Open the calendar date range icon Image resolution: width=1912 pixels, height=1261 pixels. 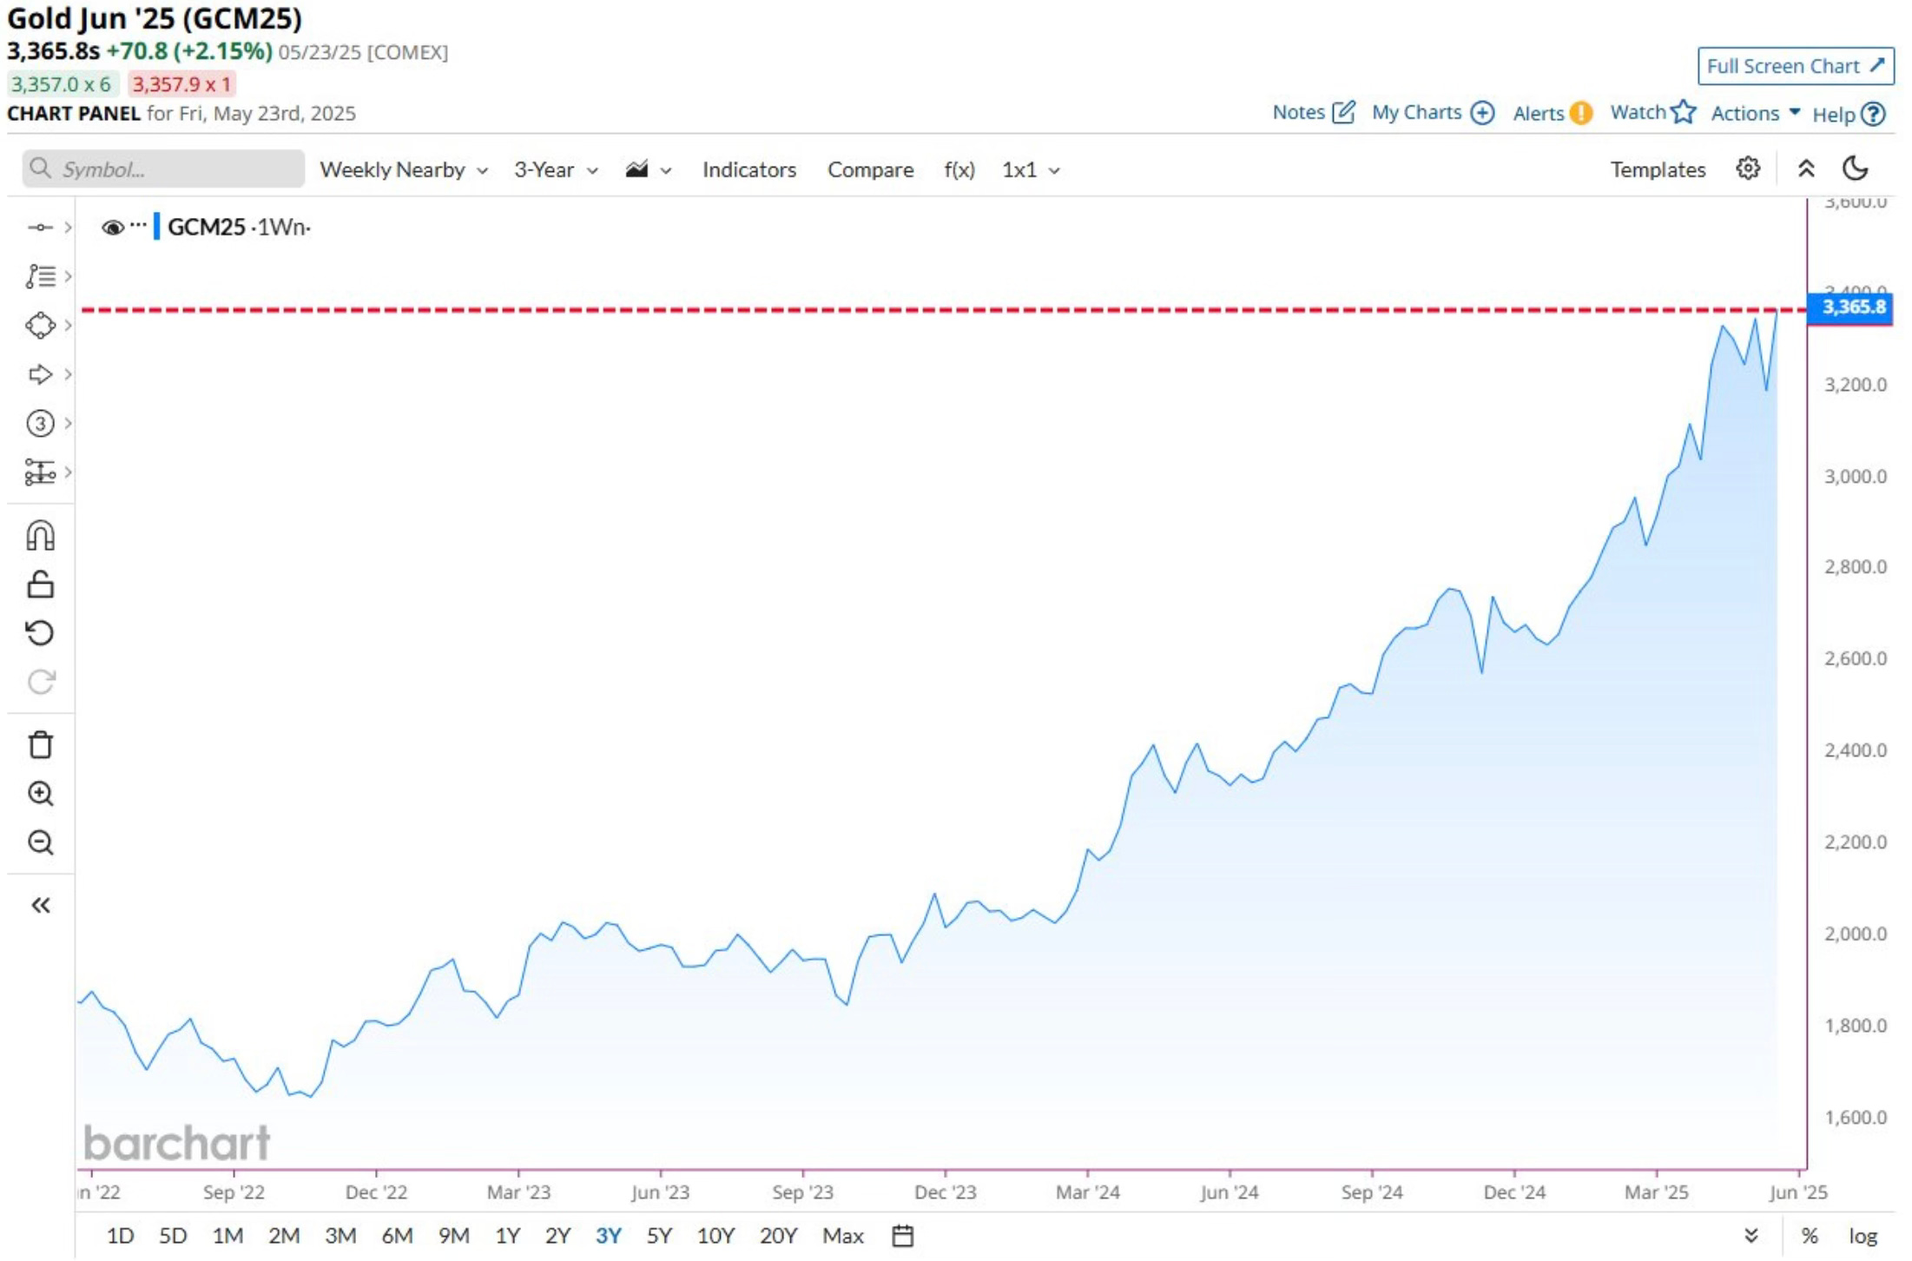click(903, 1235)
